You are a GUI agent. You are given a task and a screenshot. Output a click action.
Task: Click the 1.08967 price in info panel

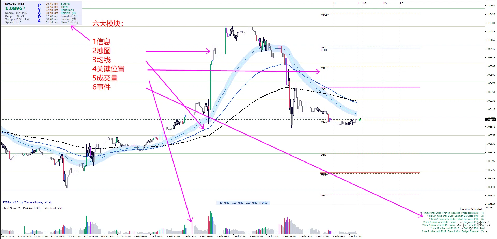click(15, 8)
